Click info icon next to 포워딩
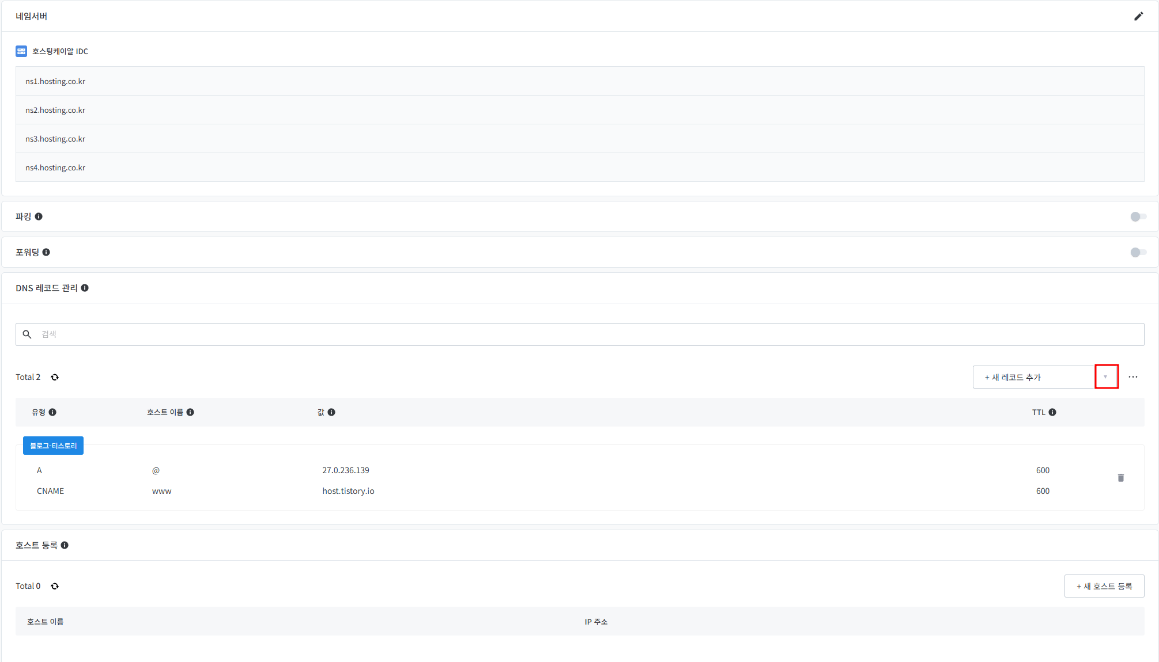This screenshot has height=662, width=1159. click(x=46, y=252)
